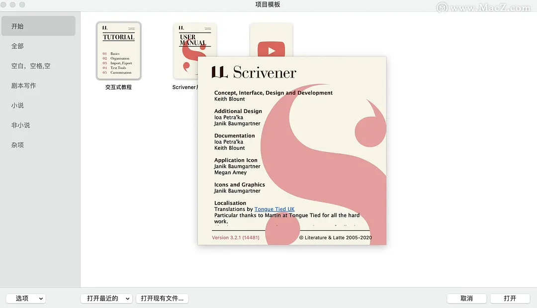Click the Megan Amey credit line
537x308 pixels.
[x=231, y=172]
